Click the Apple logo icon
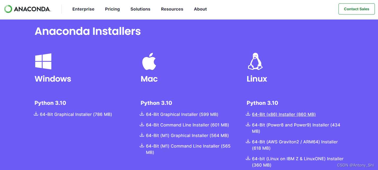The image size is (378, 170). [149, 61]
